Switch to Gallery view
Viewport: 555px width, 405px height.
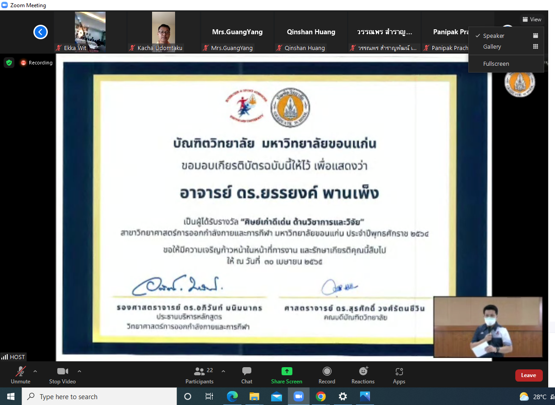click(492, 47)
